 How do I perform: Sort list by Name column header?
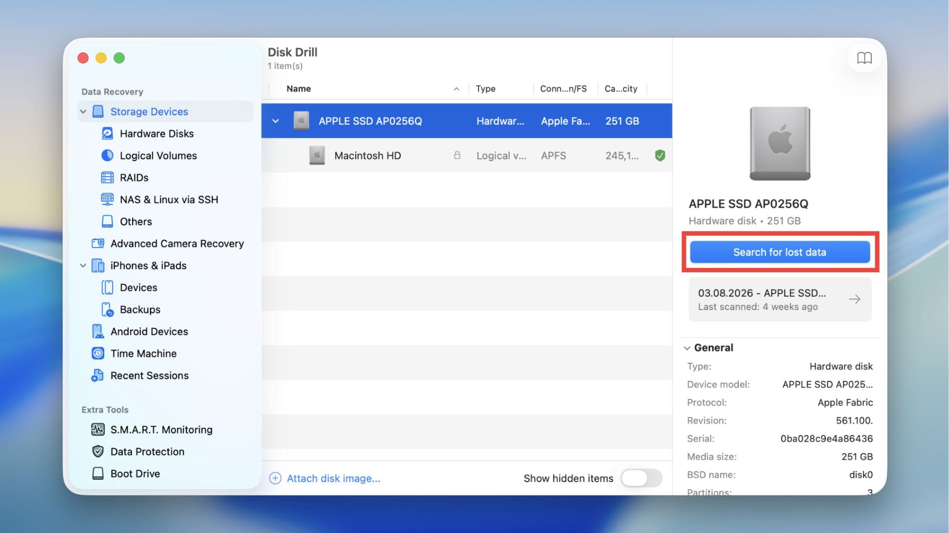click(298, 89)
